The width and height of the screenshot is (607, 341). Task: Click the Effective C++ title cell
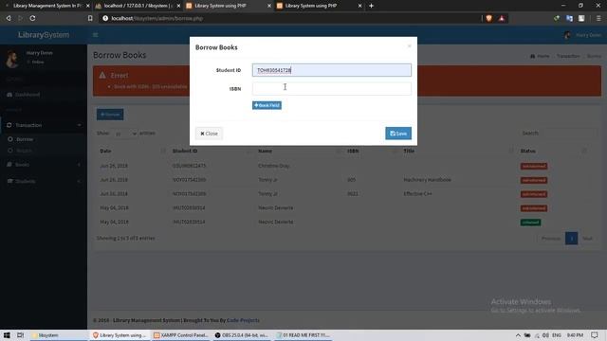[417, 193]
